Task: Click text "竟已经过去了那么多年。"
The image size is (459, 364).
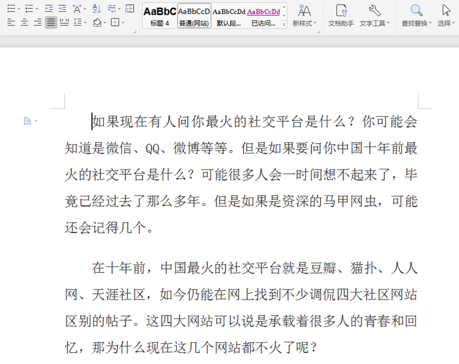Action: (136, 201)
